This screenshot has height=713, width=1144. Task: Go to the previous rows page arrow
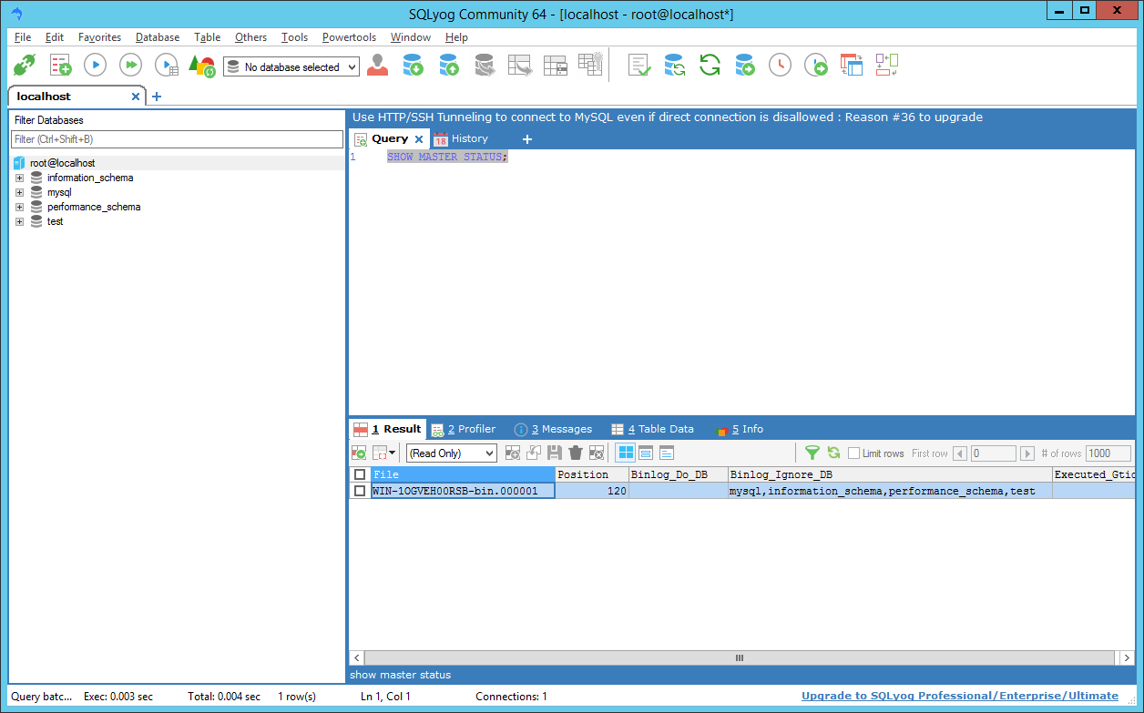coord(961,453)
